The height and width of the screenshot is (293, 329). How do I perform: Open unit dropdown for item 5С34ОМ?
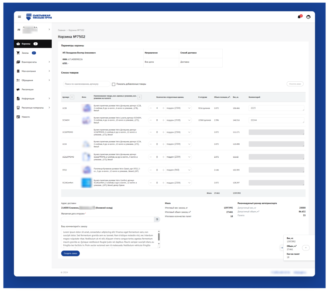pyautogui.click(x=178, y=120)
